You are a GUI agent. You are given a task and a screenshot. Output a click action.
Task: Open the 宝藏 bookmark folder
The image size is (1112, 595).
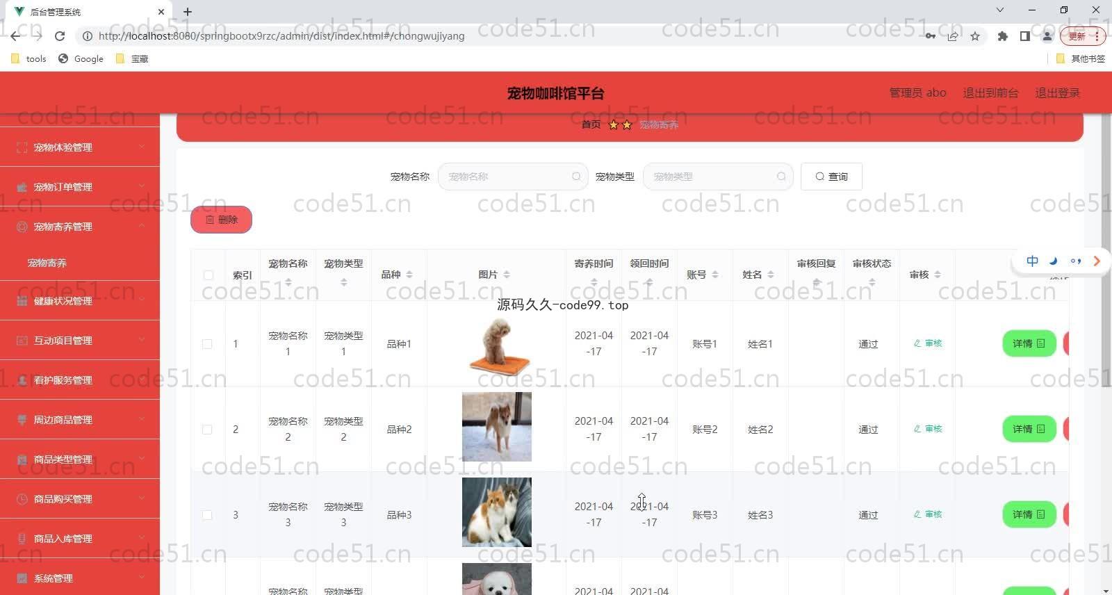click(132, 59)
